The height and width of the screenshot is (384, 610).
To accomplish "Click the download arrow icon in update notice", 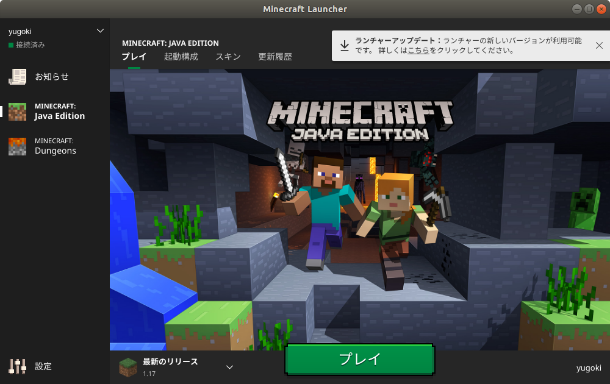I will (x=344, y=46).
